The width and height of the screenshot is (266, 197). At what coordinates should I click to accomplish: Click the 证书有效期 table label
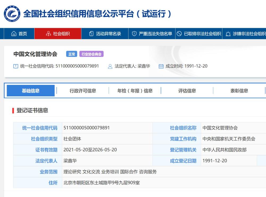tap(47, 150)
